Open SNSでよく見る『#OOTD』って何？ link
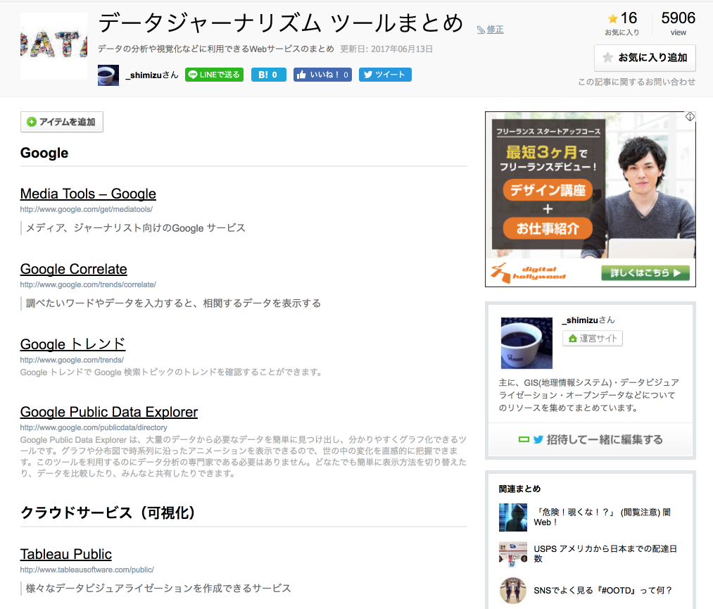This screenshot has width=713, height=609. pyautogui.click(x=602, y=591)
